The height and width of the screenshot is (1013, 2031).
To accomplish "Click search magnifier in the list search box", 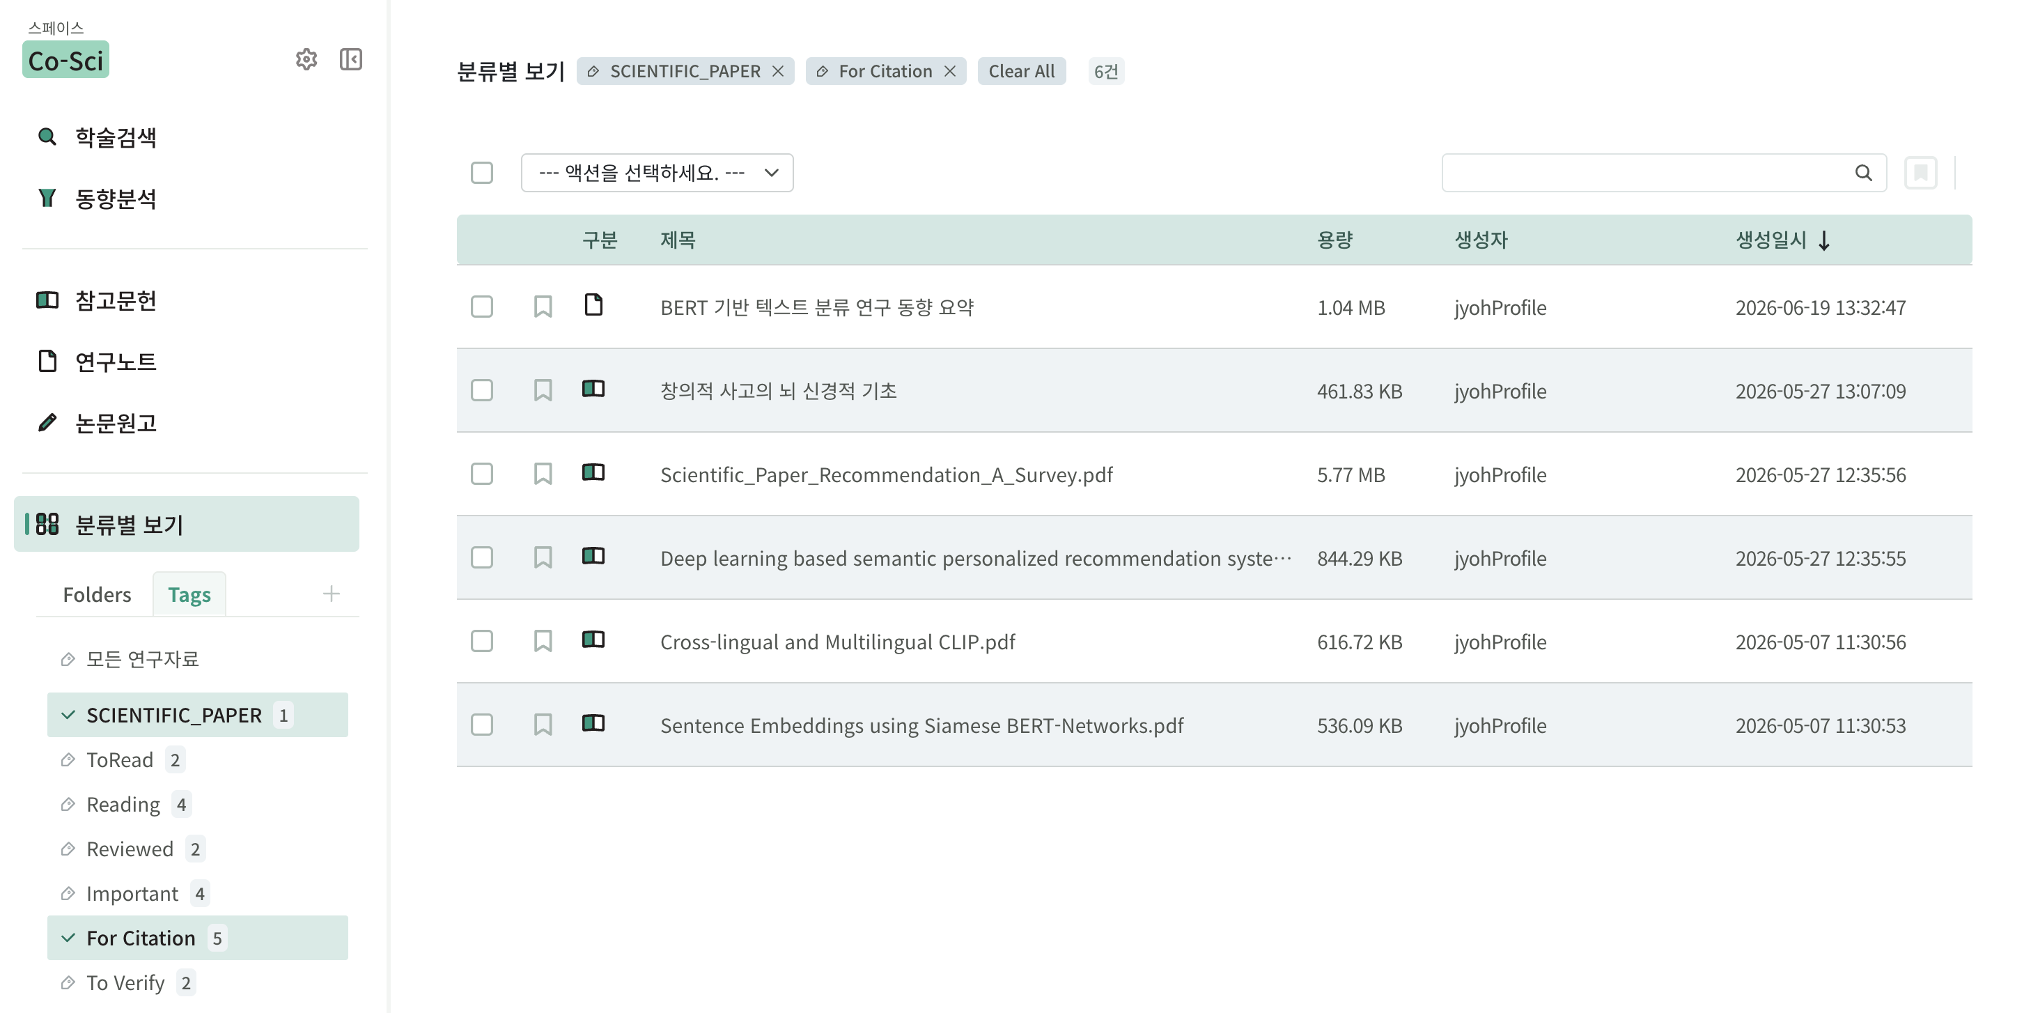I will pos(1863,173).
